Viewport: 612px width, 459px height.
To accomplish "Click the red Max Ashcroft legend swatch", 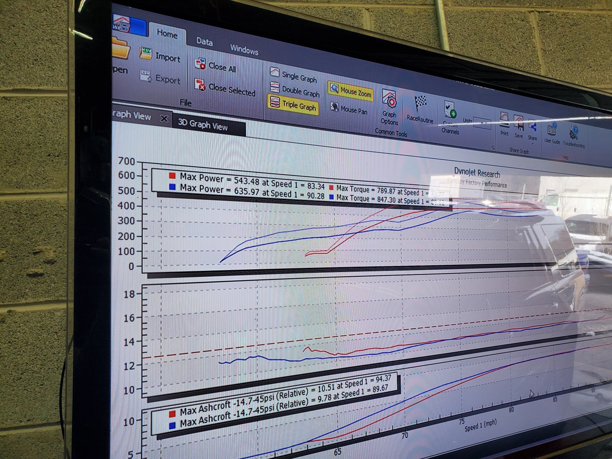I will tap(172, 414).
